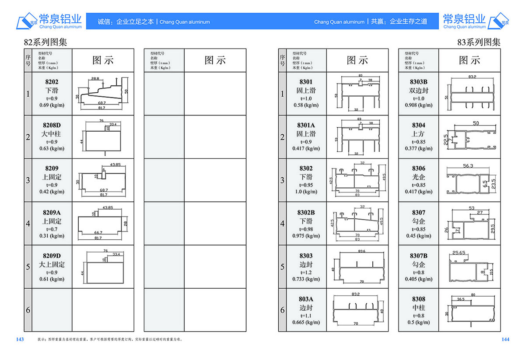Click the weight value 0.69 (kg/m)

(52, 105)
